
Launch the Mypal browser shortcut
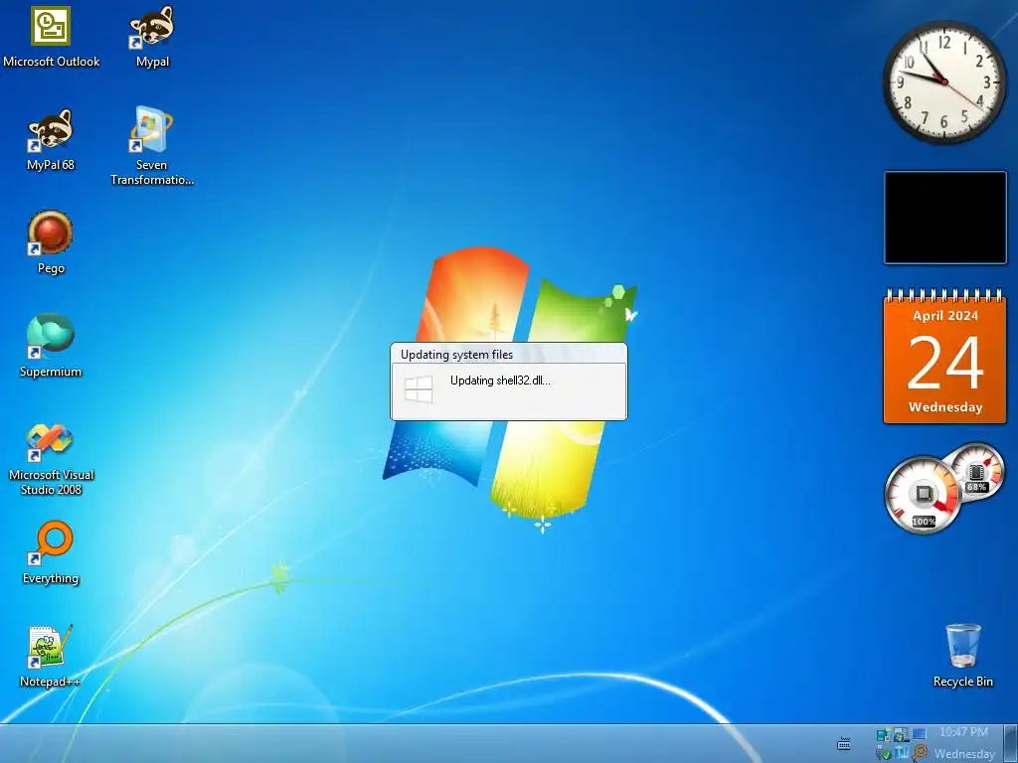click(152, 37)
